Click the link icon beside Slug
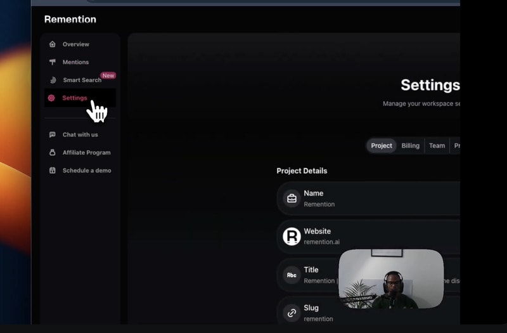This screenshot has width=507, height=333. (292, 313)
